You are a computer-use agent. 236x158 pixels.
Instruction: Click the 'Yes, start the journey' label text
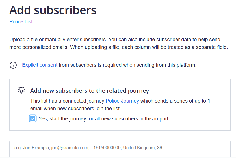pyautogui.click(x=104, y=119)
